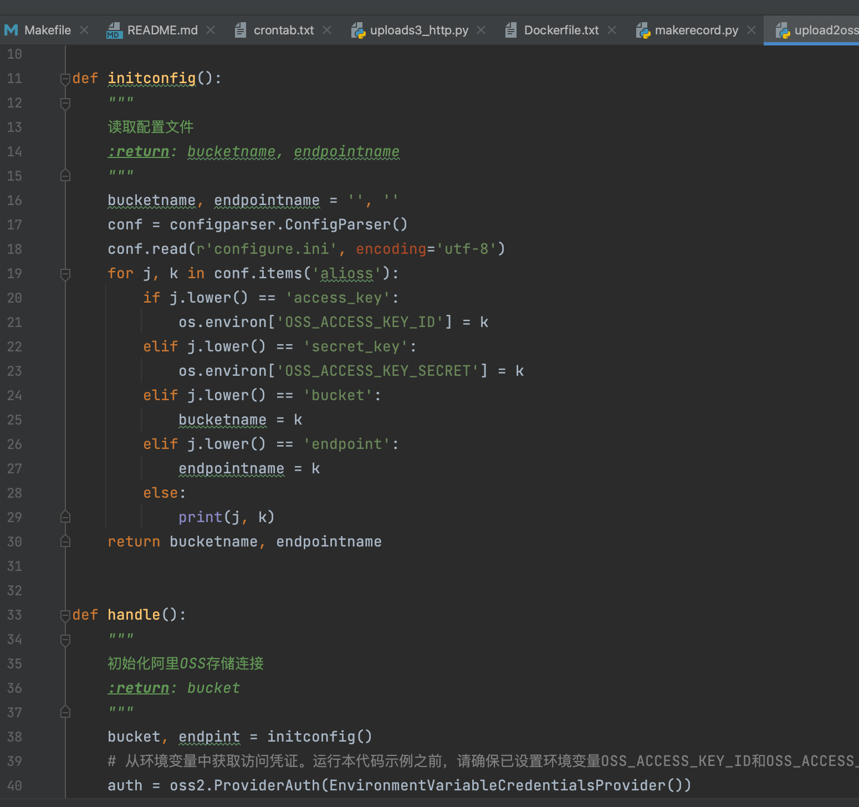Close the Dockerfile.txt tab

coord(612,30)
